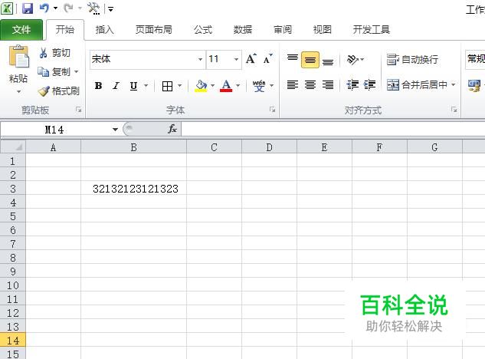
Task: Open the Excel application icon menu
Action: click(x=7, y=8)
